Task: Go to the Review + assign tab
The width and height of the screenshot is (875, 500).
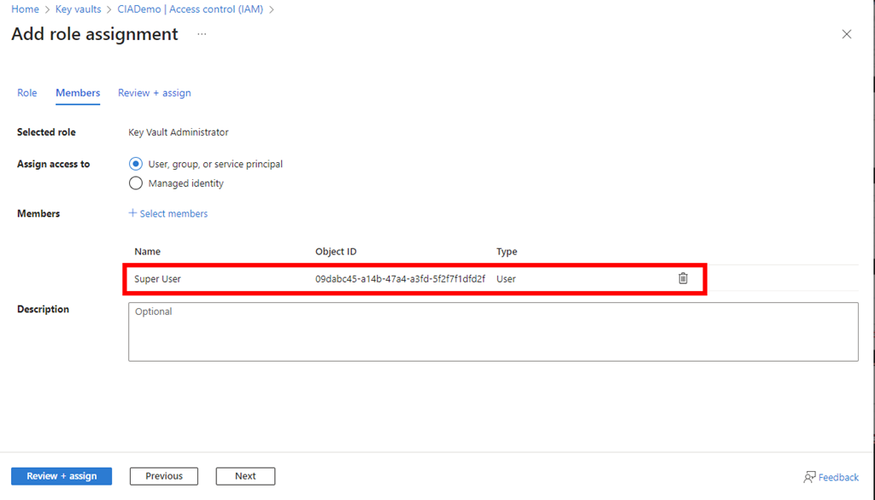Action: (155, 93)
